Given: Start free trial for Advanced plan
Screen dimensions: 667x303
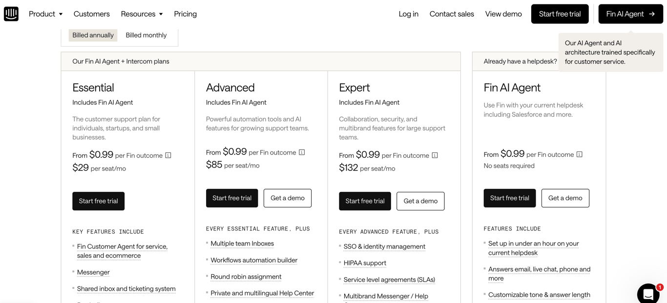Looking at the screenshot, I should 232,198.
